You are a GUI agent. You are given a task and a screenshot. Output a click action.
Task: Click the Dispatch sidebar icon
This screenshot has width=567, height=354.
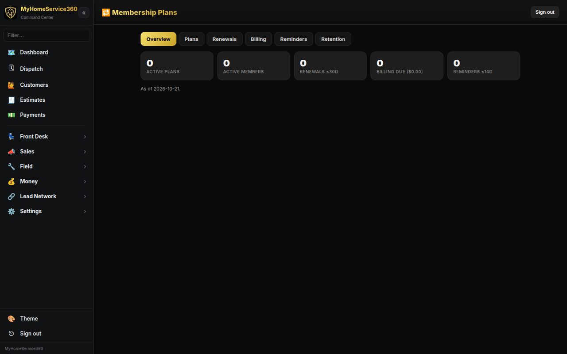12,68
